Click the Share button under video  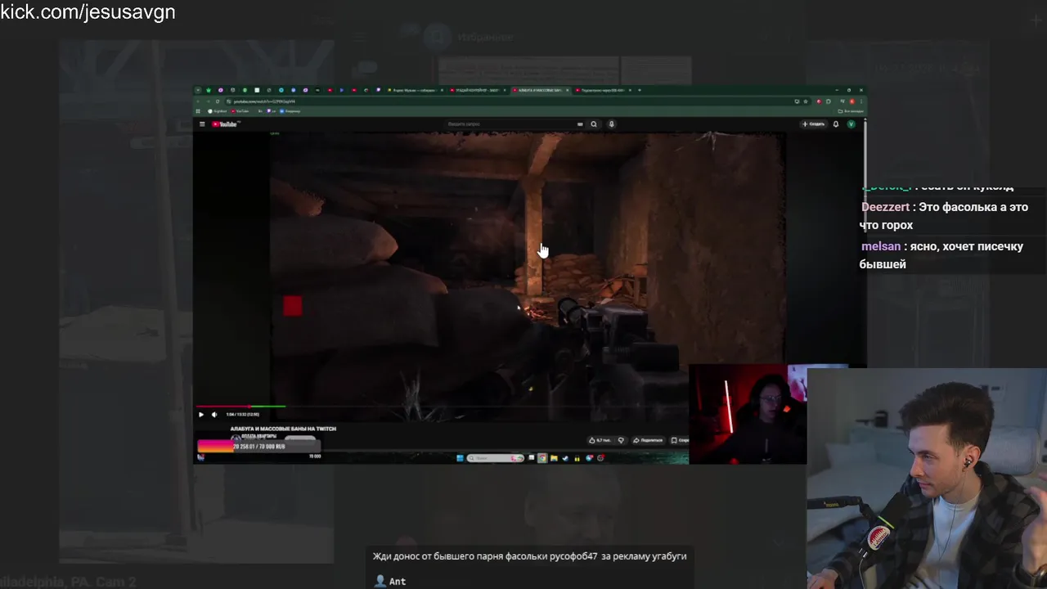(x=648, y=440)
